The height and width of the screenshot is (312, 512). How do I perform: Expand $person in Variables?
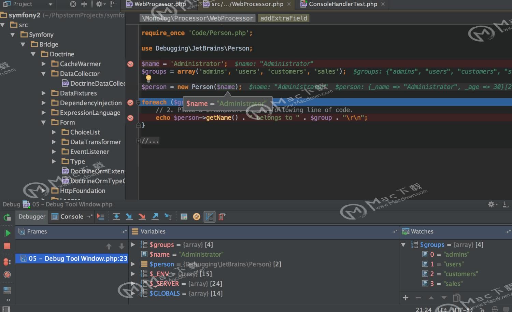133,264
